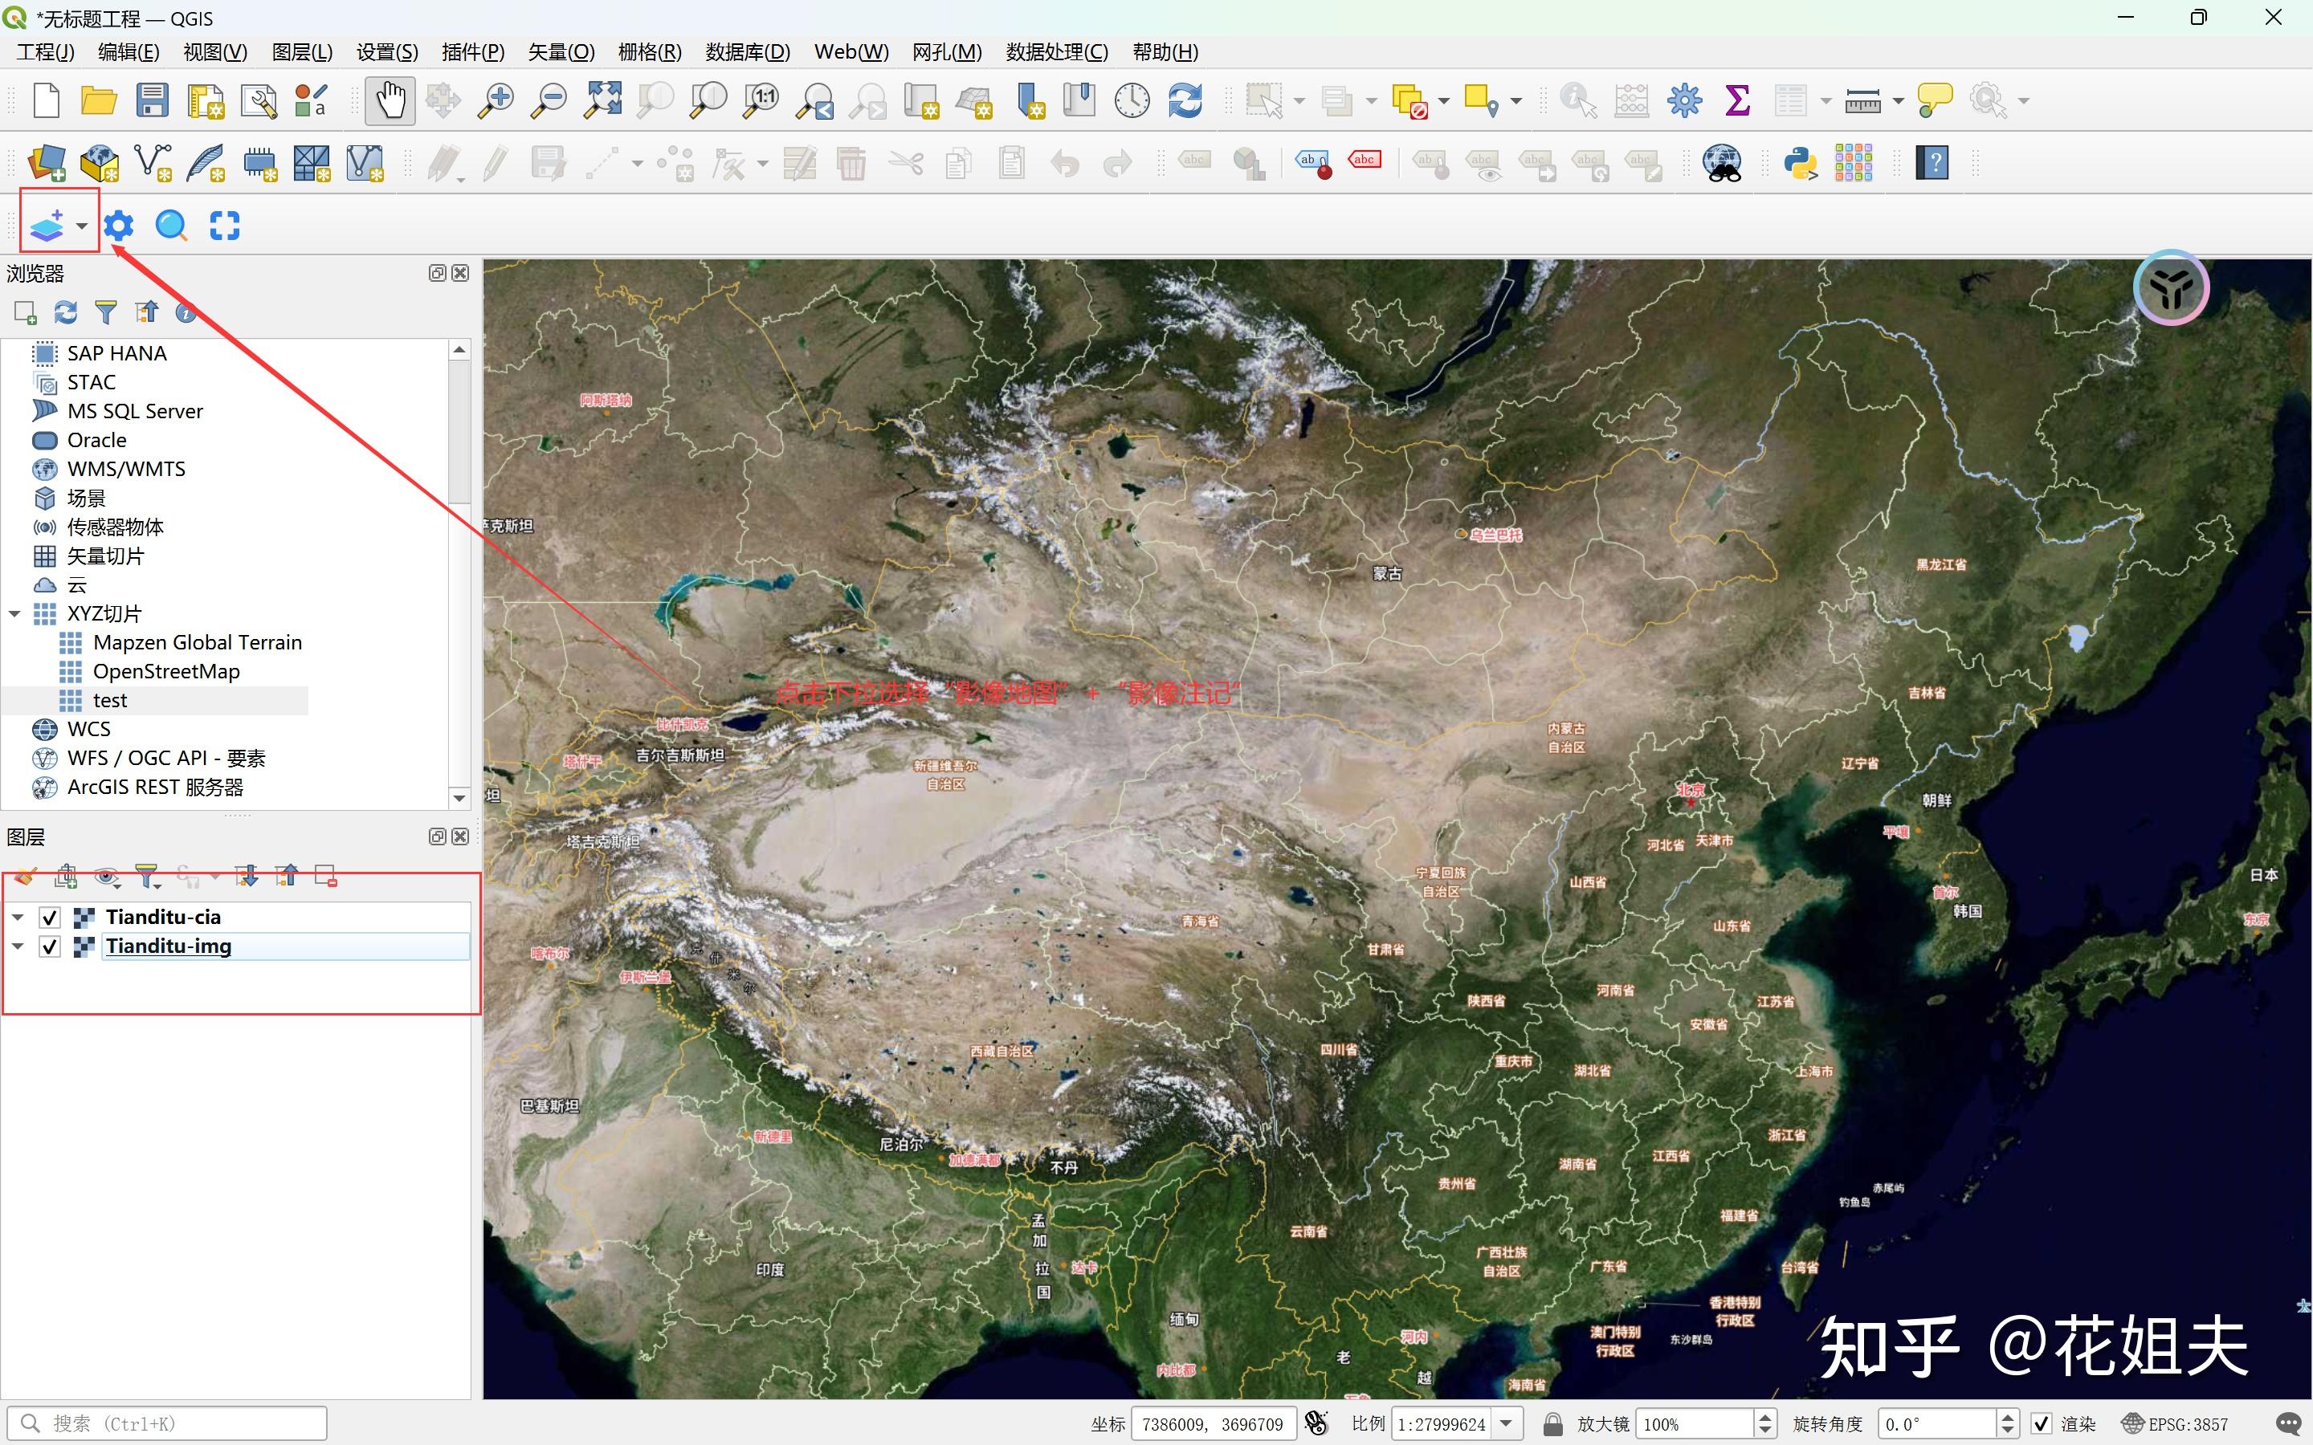This screenshot has width=2313, height=1445.
Task: Open Tianditu add-layer dropdown arrow
Action: pos(82,226)
